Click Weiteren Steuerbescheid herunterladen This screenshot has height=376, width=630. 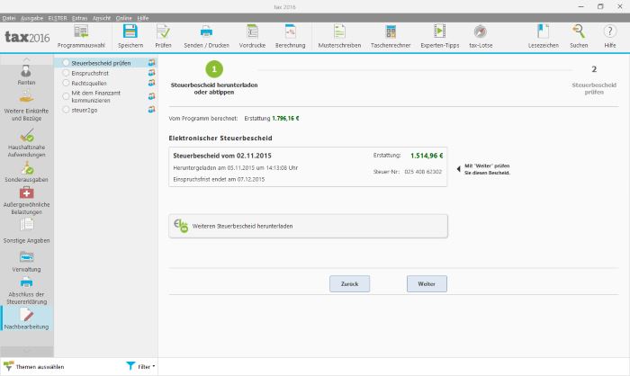[x=308, y=226]
